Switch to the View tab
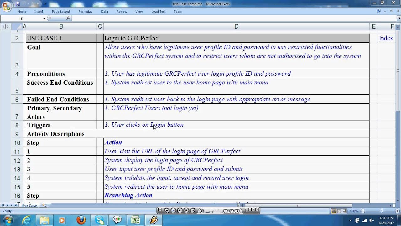 [x=139, y=12]
